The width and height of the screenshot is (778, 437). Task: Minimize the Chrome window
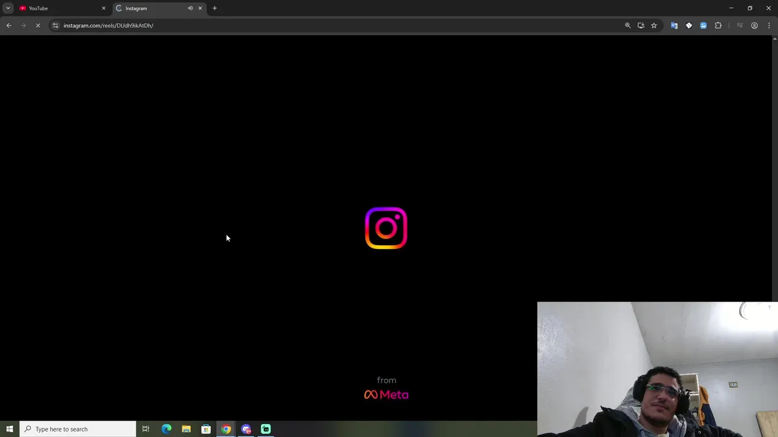pyautogui.click(x=731, y=8)
